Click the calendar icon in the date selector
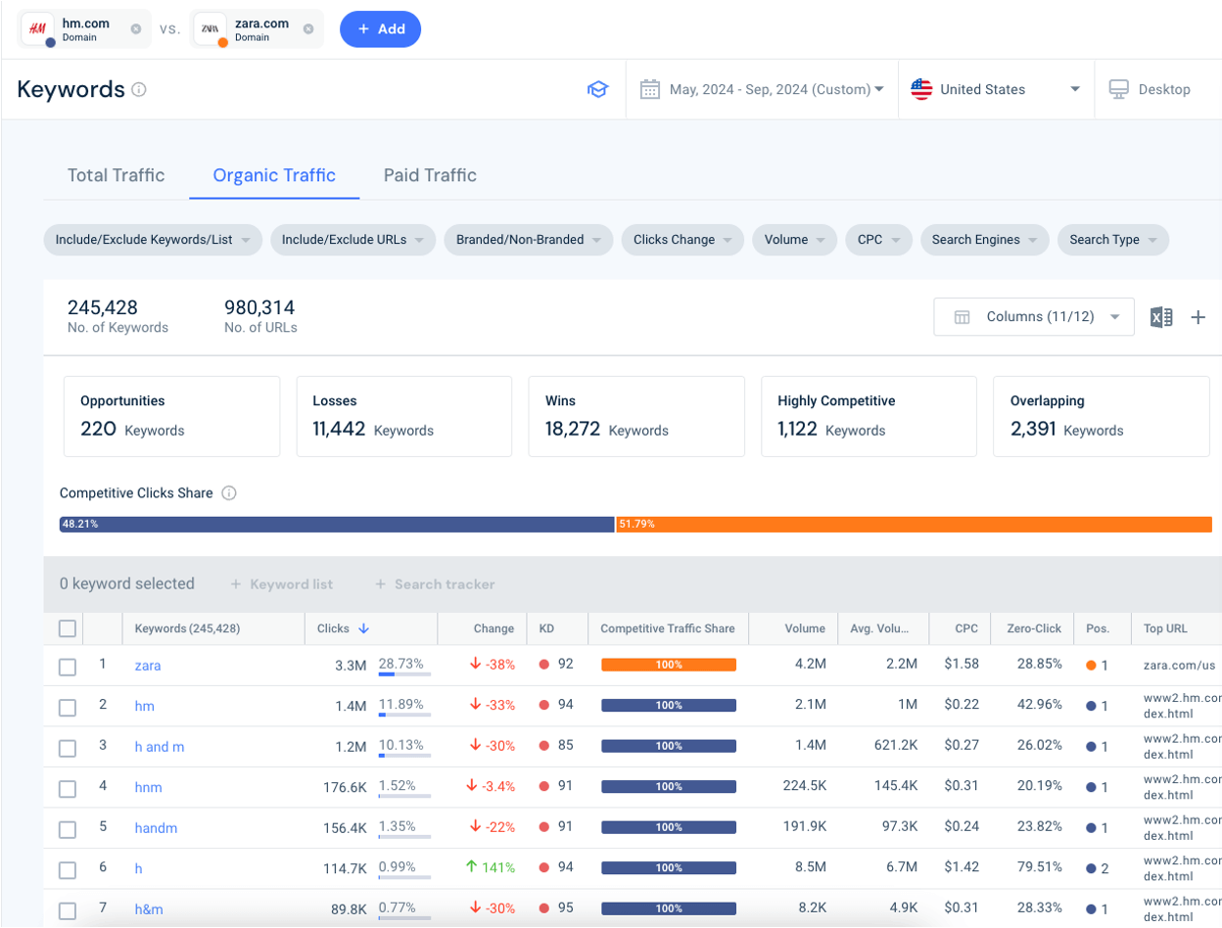Screen dimensions: 1222x928 pyautogui.click(x=649, y=89)
